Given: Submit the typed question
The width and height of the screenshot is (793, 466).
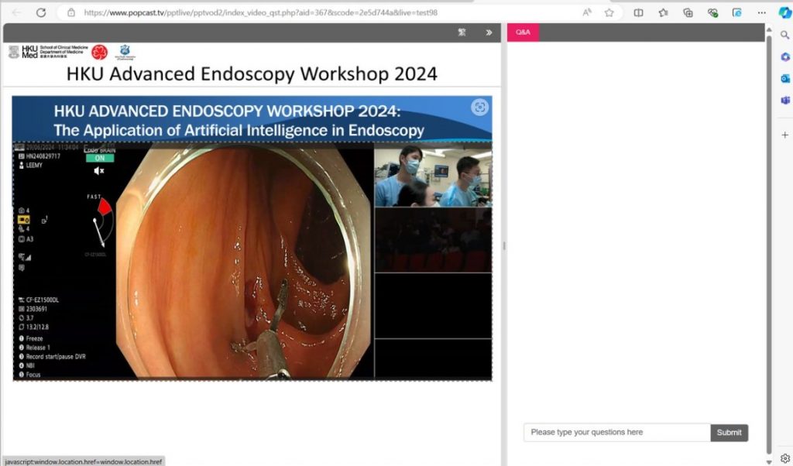Looking at the screenshot, I should coord(729,433).
